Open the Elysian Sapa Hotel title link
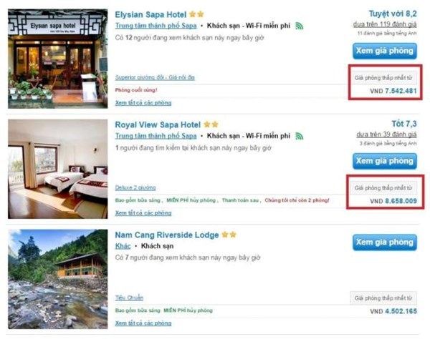This screenshot has width=430, height=339. coord(150,14)
